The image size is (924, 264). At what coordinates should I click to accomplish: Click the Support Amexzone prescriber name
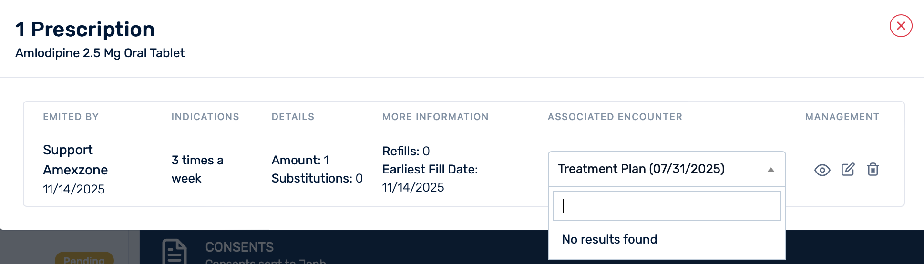coord(75,160)
